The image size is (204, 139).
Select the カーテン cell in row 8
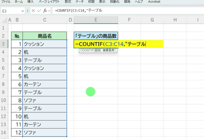pos(45,84)
